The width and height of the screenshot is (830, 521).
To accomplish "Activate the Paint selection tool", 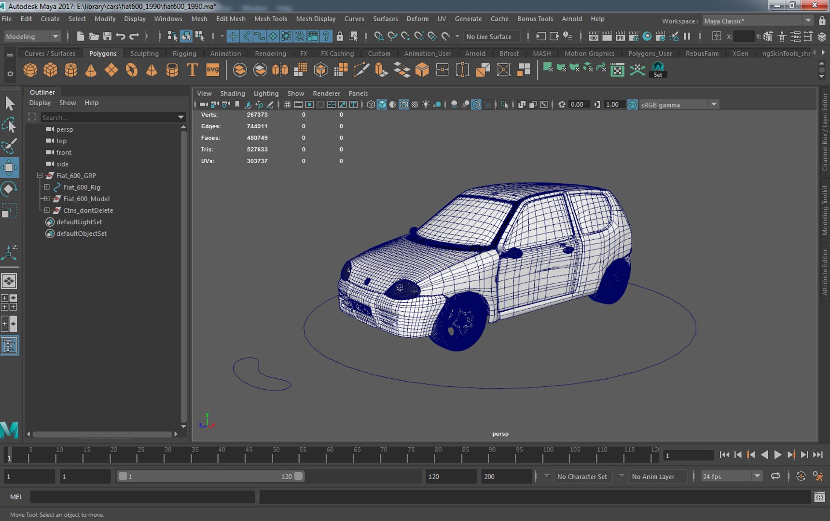I will pyautogui.click(x=10, y=146).
